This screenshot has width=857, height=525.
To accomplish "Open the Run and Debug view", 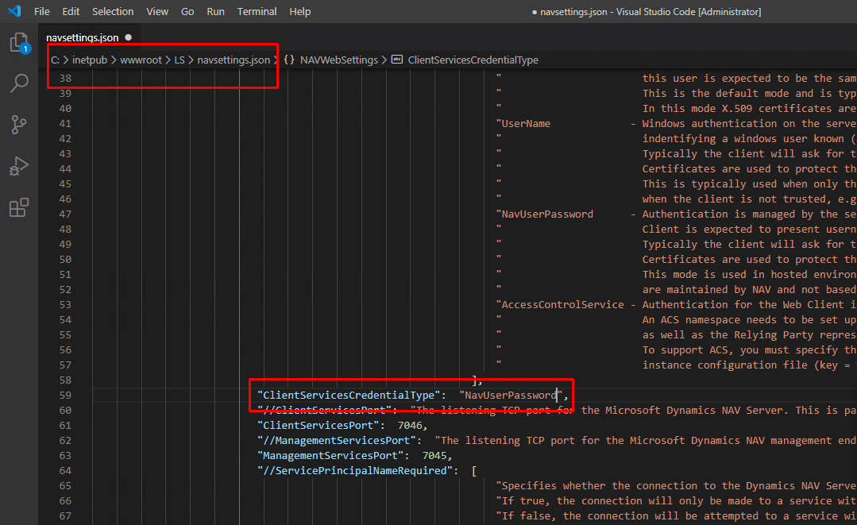I will [19, 166].
